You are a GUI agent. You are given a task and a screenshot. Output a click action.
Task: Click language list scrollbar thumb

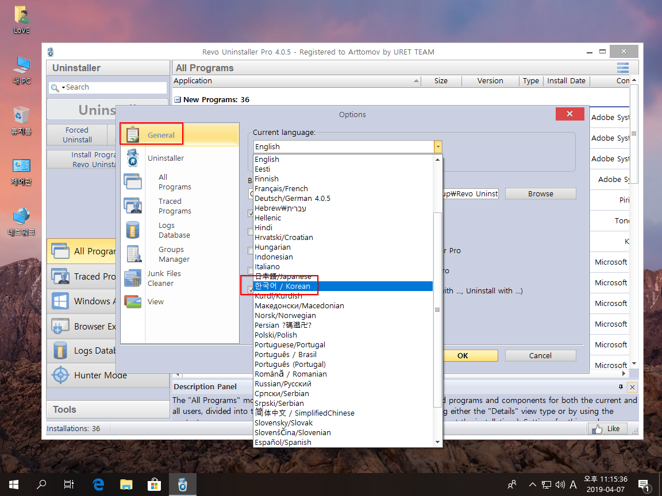(x=437, y=309)
